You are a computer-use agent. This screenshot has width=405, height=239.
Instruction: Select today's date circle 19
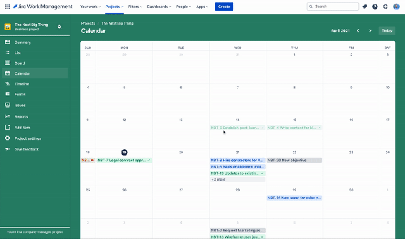click(x=124, y=152)
